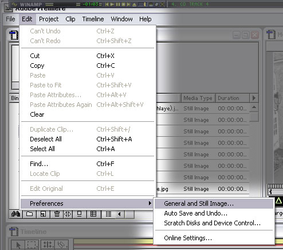This screenshot has width=283, height=250.
Task: Choose Copy from the Edit menu
Action: (88, 66)
